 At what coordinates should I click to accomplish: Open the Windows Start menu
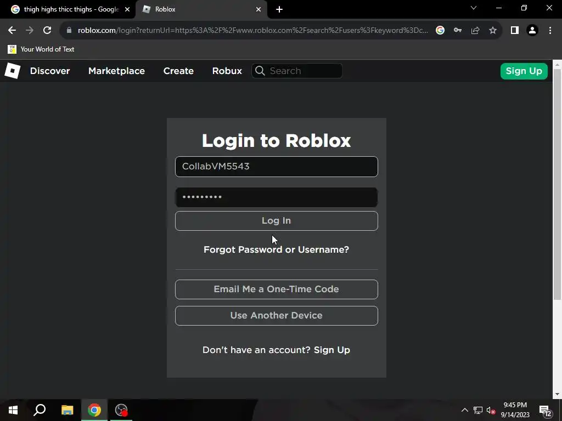click(13, 410)
